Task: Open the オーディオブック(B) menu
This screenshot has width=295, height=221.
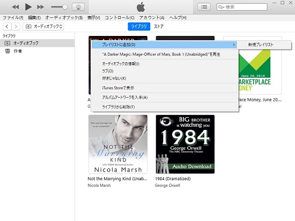Action: (64, 18)
